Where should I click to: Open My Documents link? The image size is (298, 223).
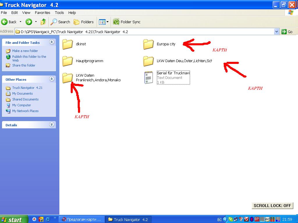[22, 93]
